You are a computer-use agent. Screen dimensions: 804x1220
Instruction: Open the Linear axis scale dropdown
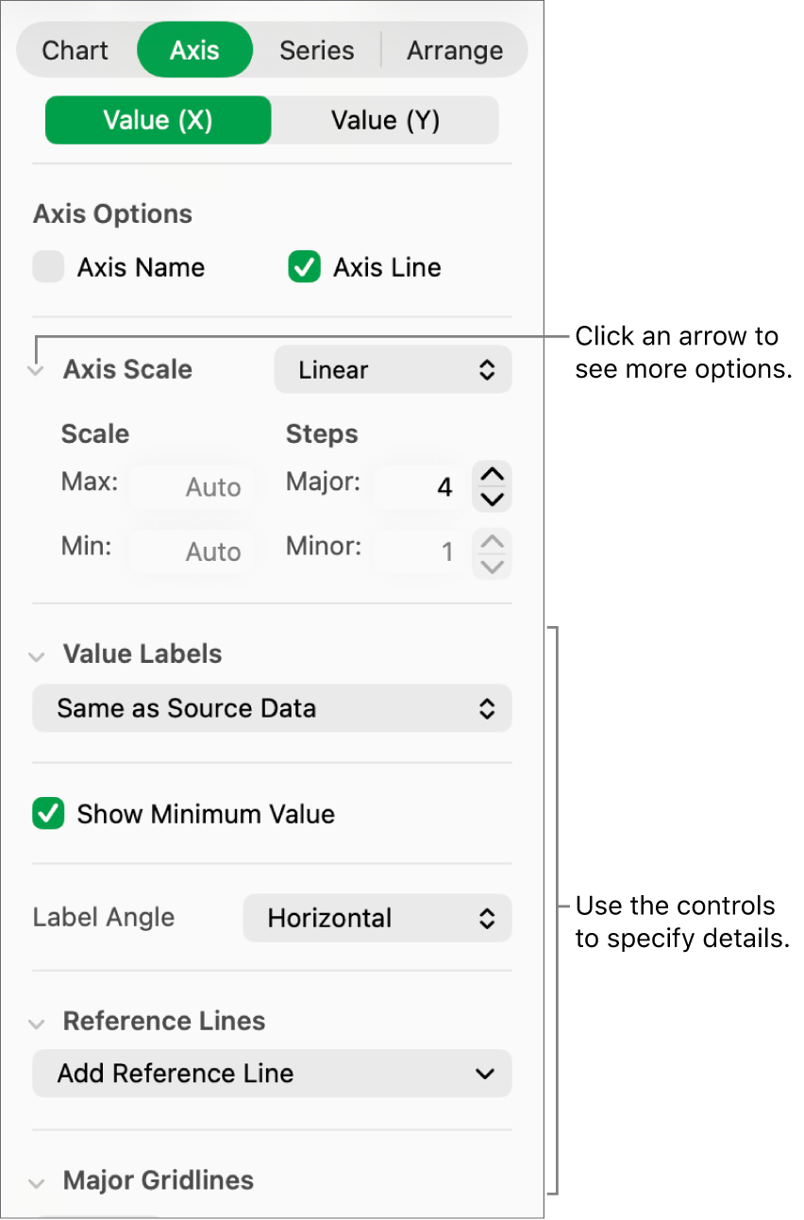tap(393, 370)
